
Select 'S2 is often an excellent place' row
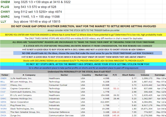pyautogui.click(x=83, y=68)
